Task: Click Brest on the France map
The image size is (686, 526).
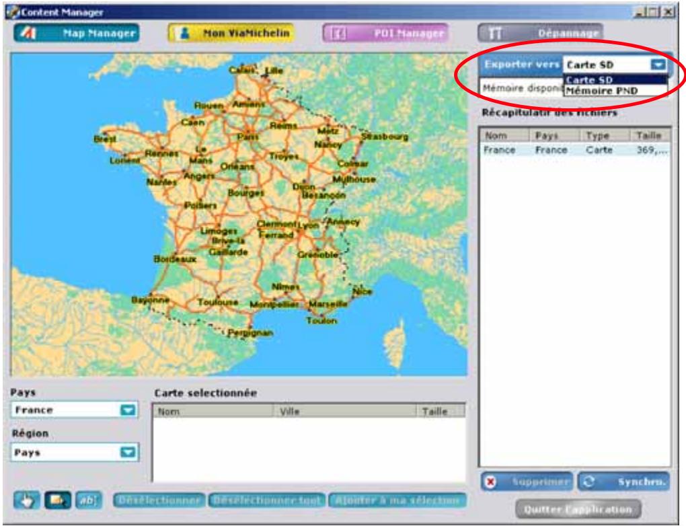Action: [x=105, y=139]
